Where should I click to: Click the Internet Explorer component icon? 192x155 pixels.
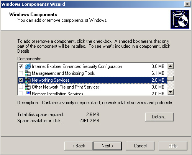28,66
